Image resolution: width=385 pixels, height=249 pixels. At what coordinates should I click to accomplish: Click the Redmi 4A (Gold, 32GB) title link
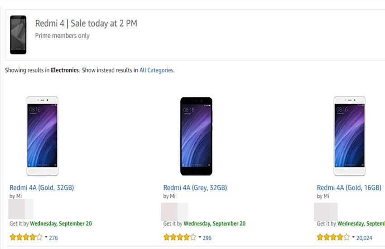tap(42, 187)
